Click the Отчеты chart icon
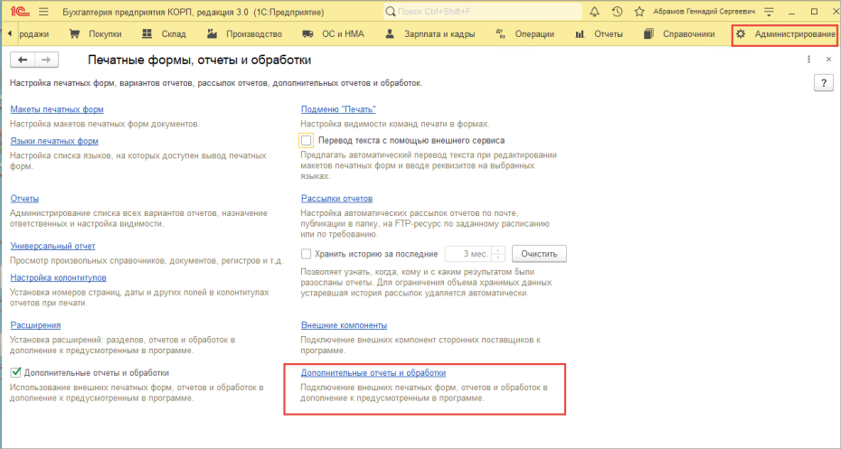This screenshot has height=449, width=841. click(x=580, y=33)
